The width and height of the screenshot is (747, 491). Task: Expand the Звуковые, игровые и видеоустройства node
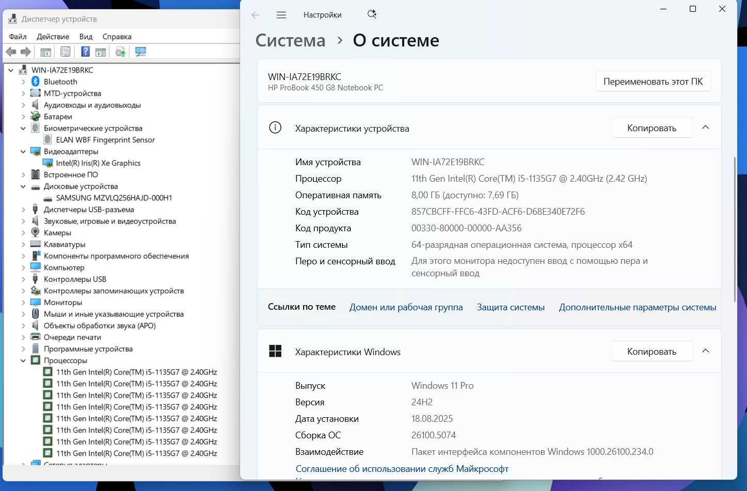(23, 221)
